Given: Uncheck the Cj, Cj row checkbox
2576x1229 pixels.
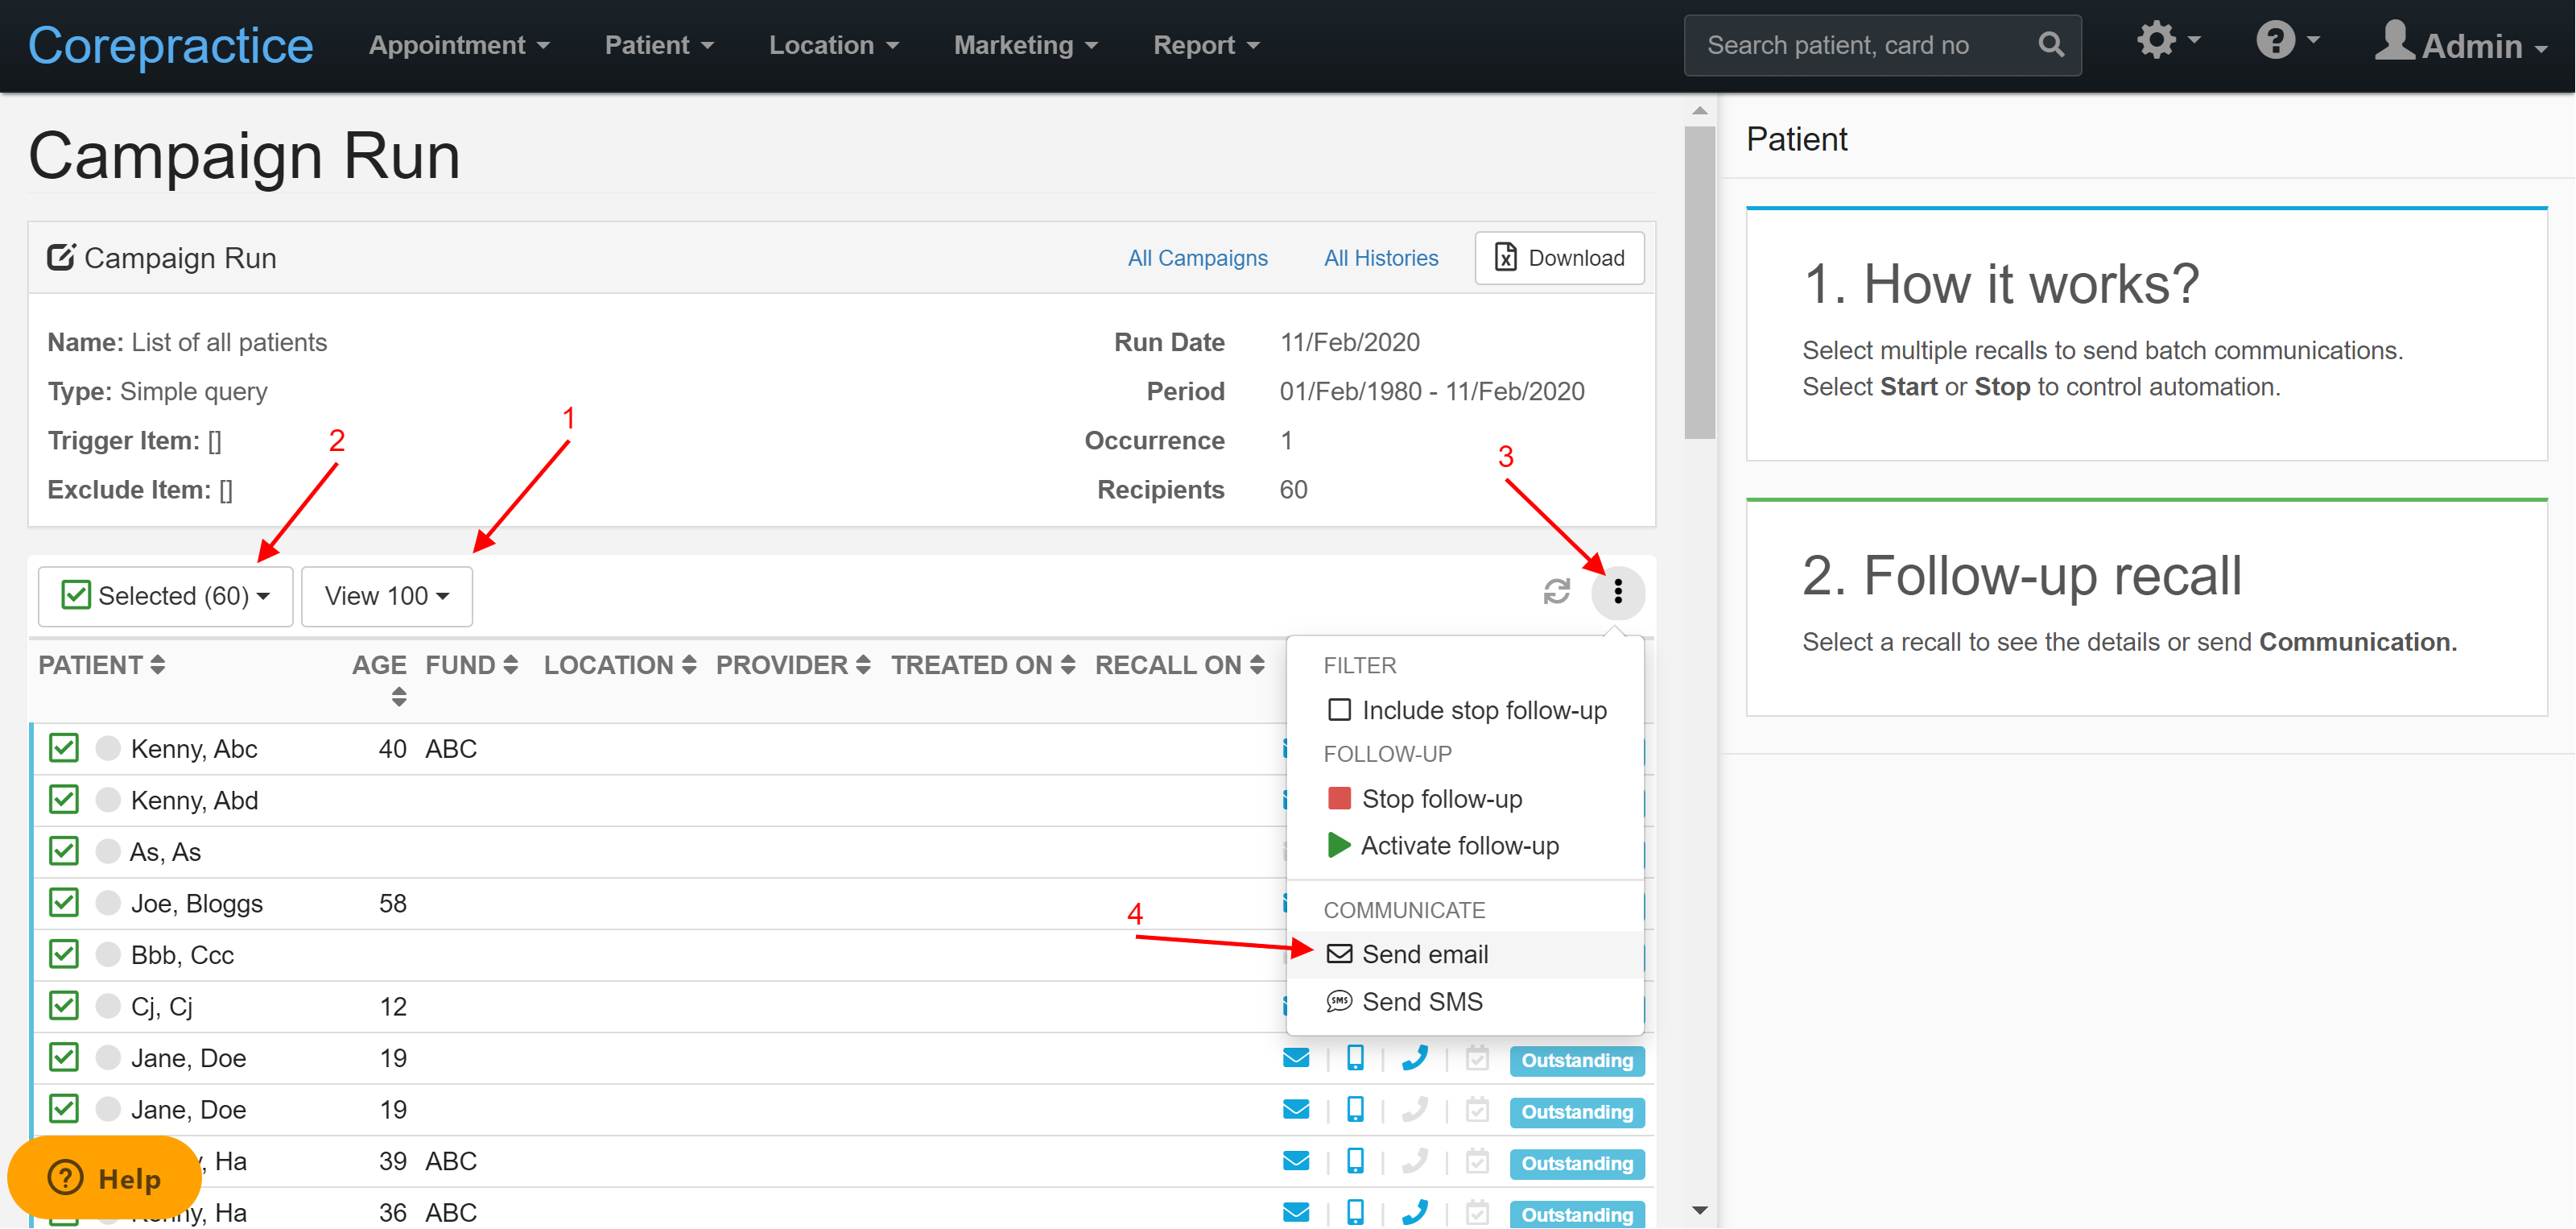Looking at the screenshot, I should (64, 1007).
